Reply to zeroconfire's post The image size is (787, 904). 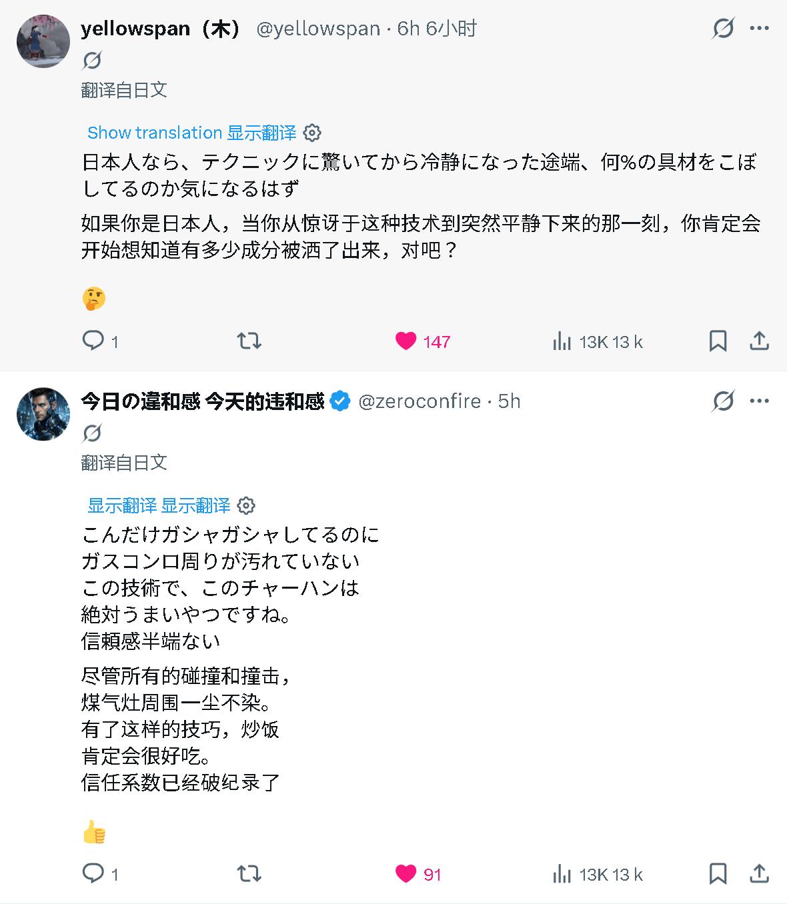tap(93, 873)
